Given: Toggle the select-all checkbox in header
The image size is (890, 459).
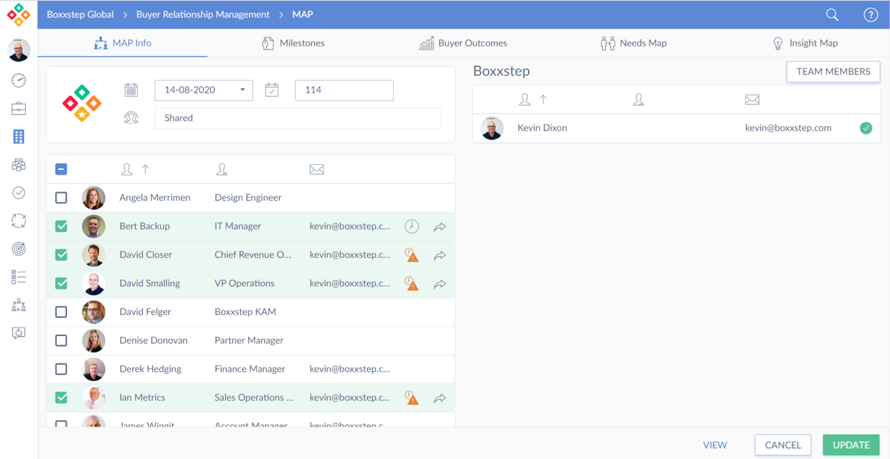Looking at the screenshot, I should click(x=62, y=169).
